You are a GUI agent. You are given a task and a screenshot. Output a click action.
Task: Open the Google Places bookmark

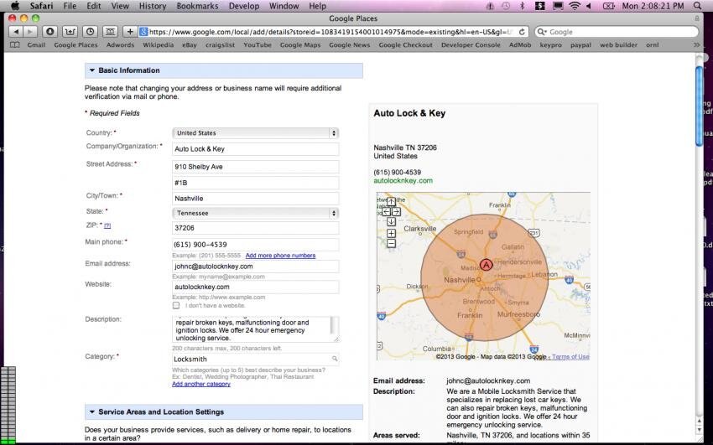[x=76, y=45]
